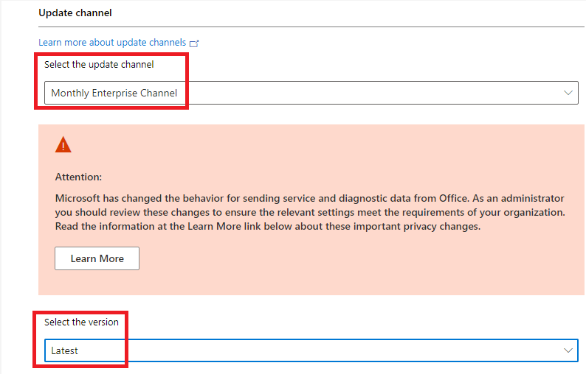Click the external-link icon beside the update channels link
Image resolution: width=586 pixels, height=374 pixels.
click(x=194, y=43)
